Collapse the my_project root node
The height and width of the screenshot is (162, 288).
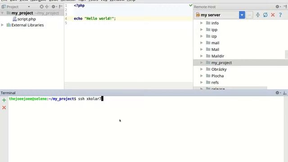[x=2, y=13]
